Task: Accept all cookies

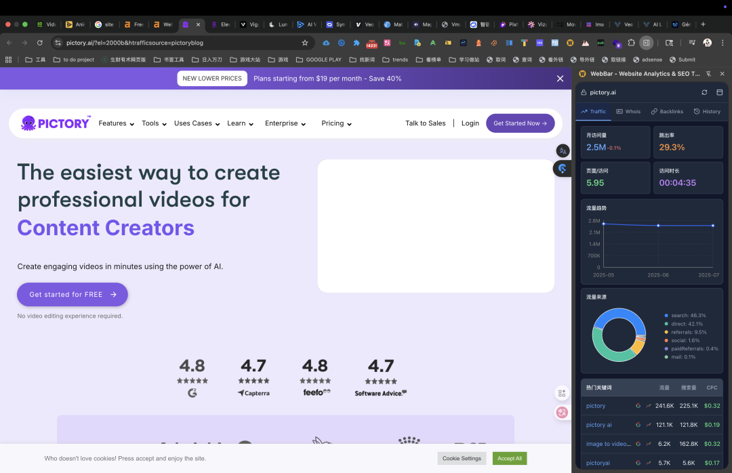Action: (x=509, y=459)
